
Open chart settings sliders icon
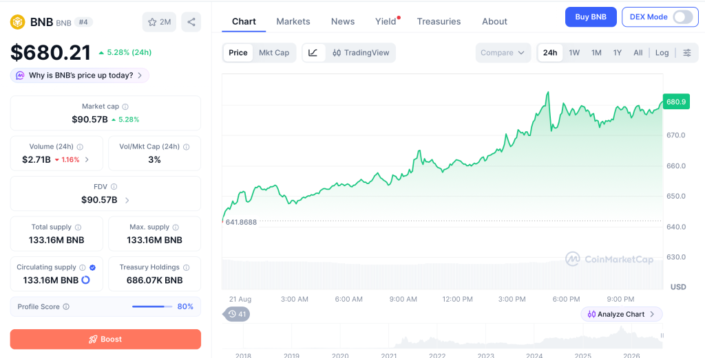[x=687, y=52]
